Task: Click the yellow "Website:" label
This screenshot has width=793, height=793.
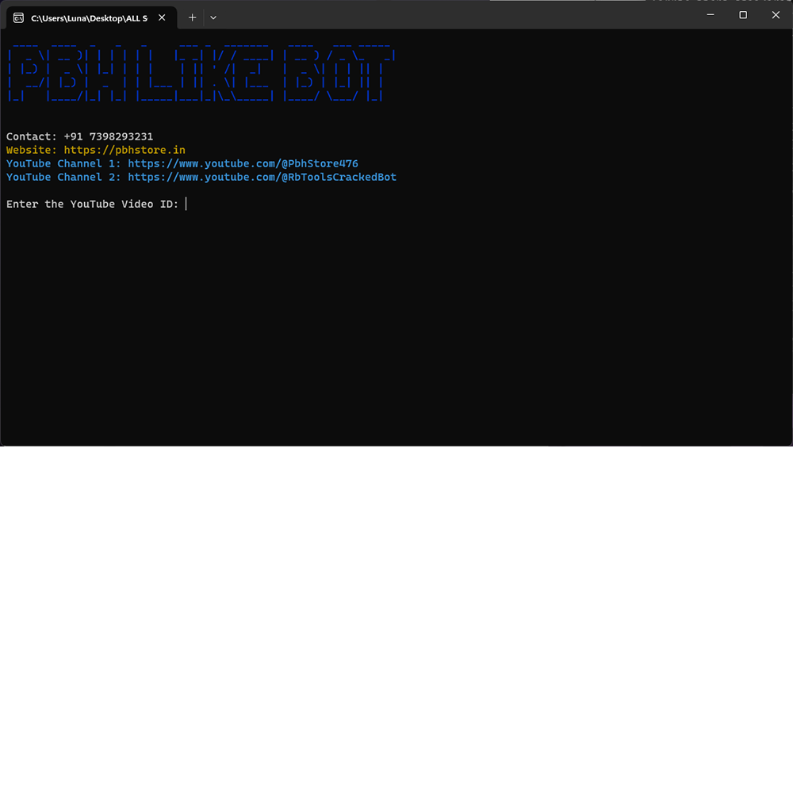Action: click(x=32, y=150)
